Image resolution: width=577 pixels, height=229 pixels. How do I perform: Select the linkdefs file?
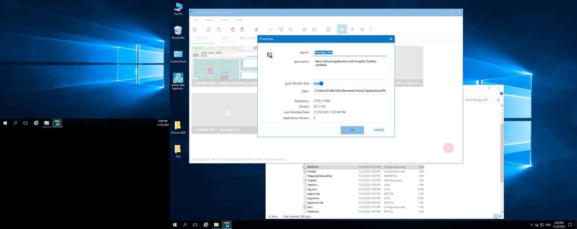[312, 171]
